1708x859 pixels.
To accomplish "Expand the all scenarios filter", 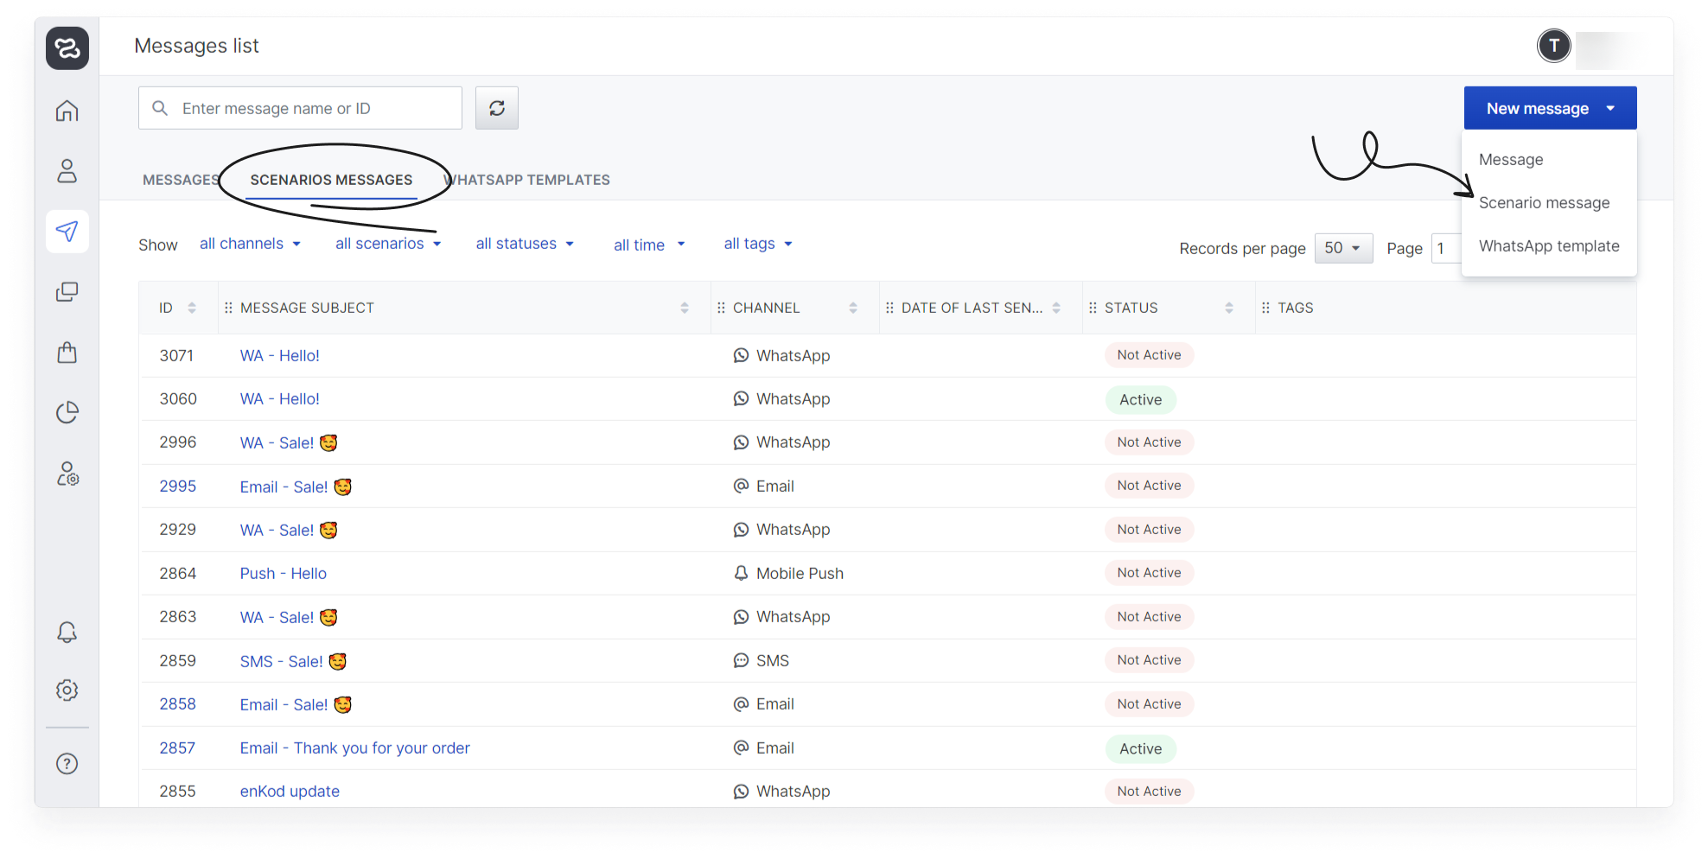I will pos(389,244).
